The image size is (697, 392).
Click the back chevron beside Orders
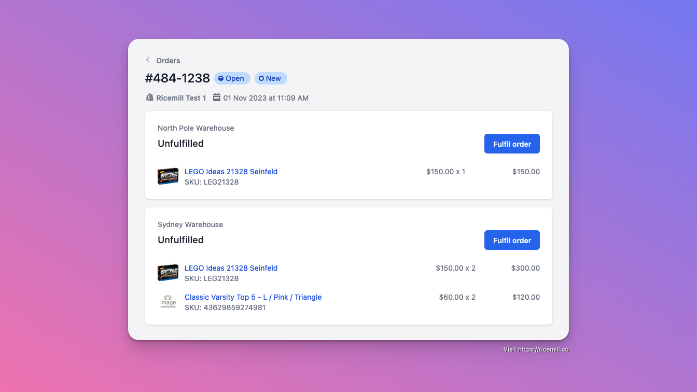(x=148, y=60)
